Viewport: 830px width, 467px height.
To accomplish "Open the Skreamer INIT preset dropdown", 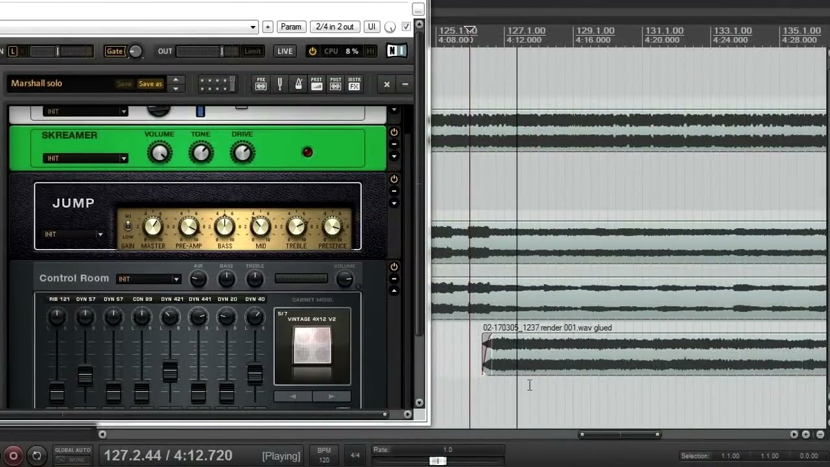I will 86,158.
